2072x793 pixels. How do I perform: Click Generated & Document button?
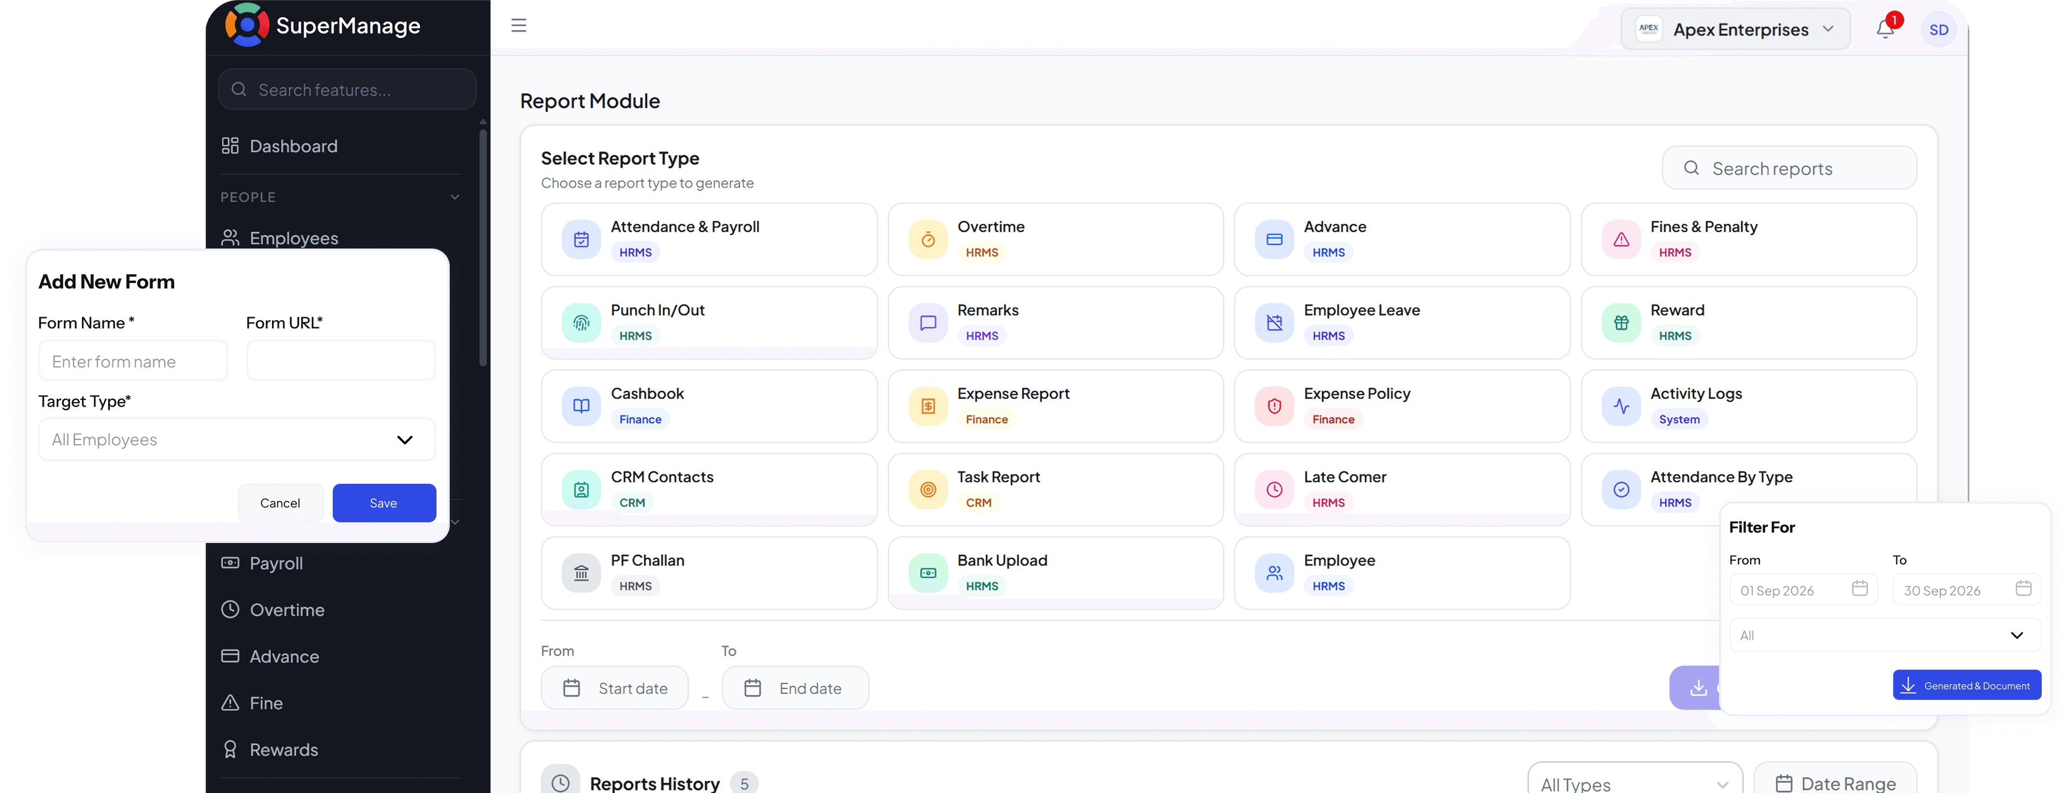click(1967, 685)
